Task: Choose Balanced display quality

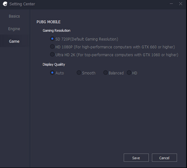Action: click(105, 73)
